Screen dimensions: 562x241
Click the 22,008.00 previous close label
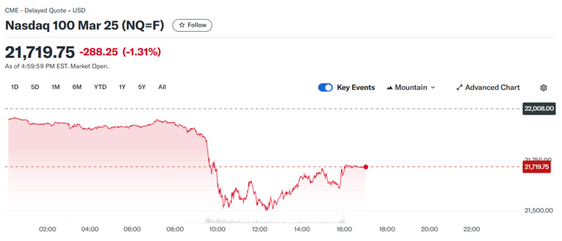[x=537, y=108]
